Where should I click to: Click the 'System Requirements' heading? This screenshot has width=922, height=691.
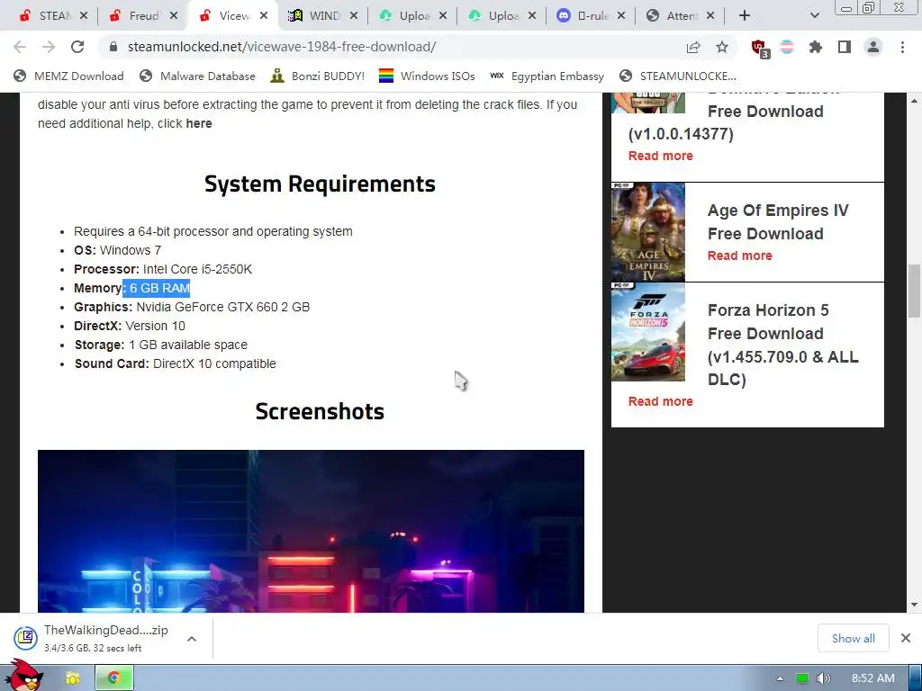[320, 184]
